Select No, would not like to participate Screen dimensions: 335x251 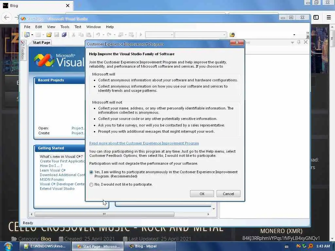tap(91, 184)
